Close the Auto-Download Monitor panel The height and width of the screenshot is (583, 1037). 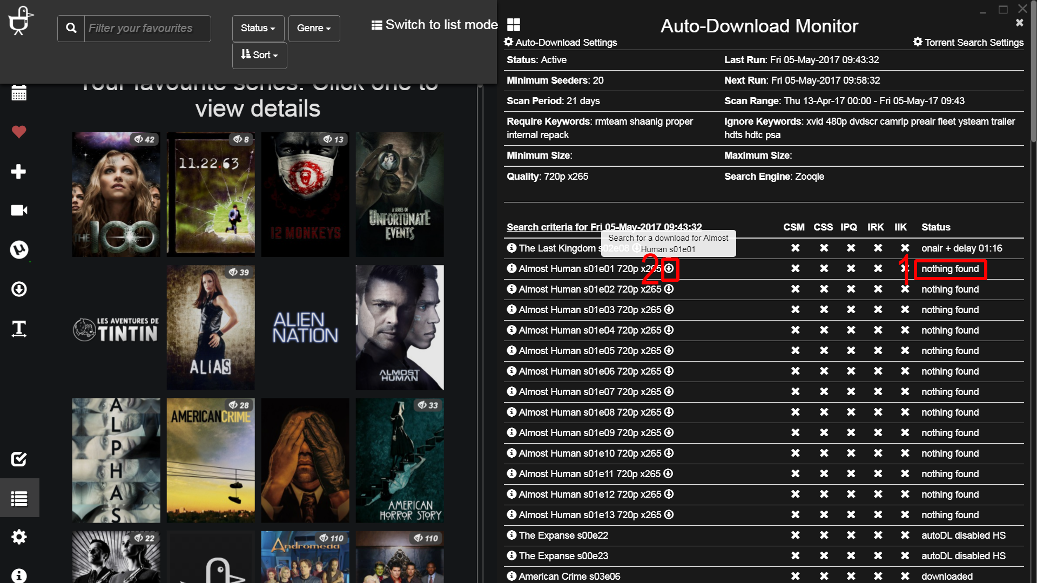point(1019,23)
